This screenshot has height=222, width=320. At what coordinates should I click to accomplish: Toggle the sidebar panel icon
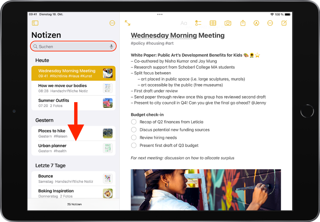click(x=35, y=23)
